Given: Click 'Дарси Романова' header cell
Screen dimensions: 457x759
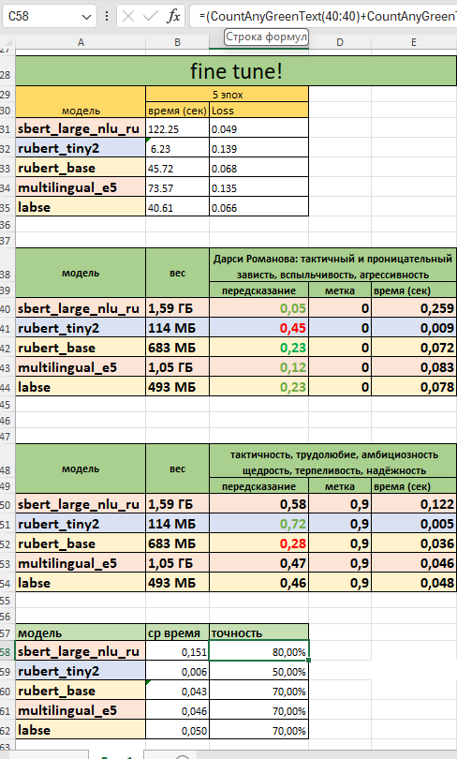Looking at the screenshot, I should tap(332, 266).
